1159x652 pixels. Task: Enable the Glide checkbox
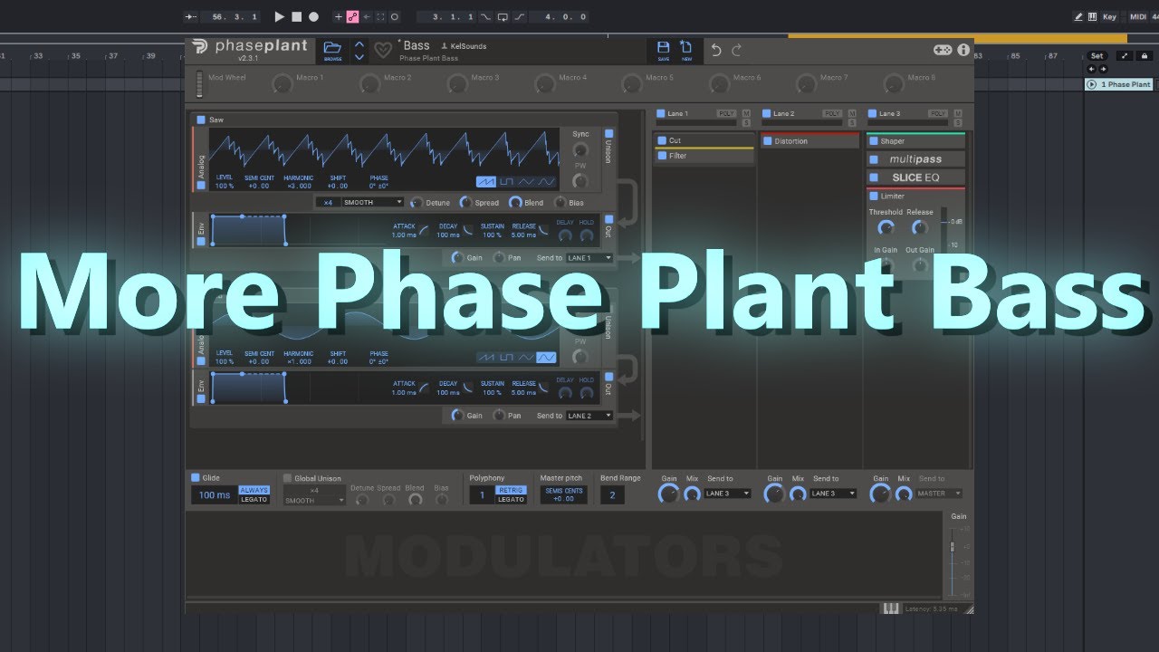click(195, 477)
